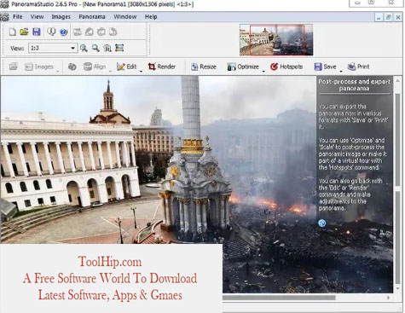Click the zoom out magnifier icon
Image resolution: width=405 pixels, height=313 pixels.
click(95, 48)
